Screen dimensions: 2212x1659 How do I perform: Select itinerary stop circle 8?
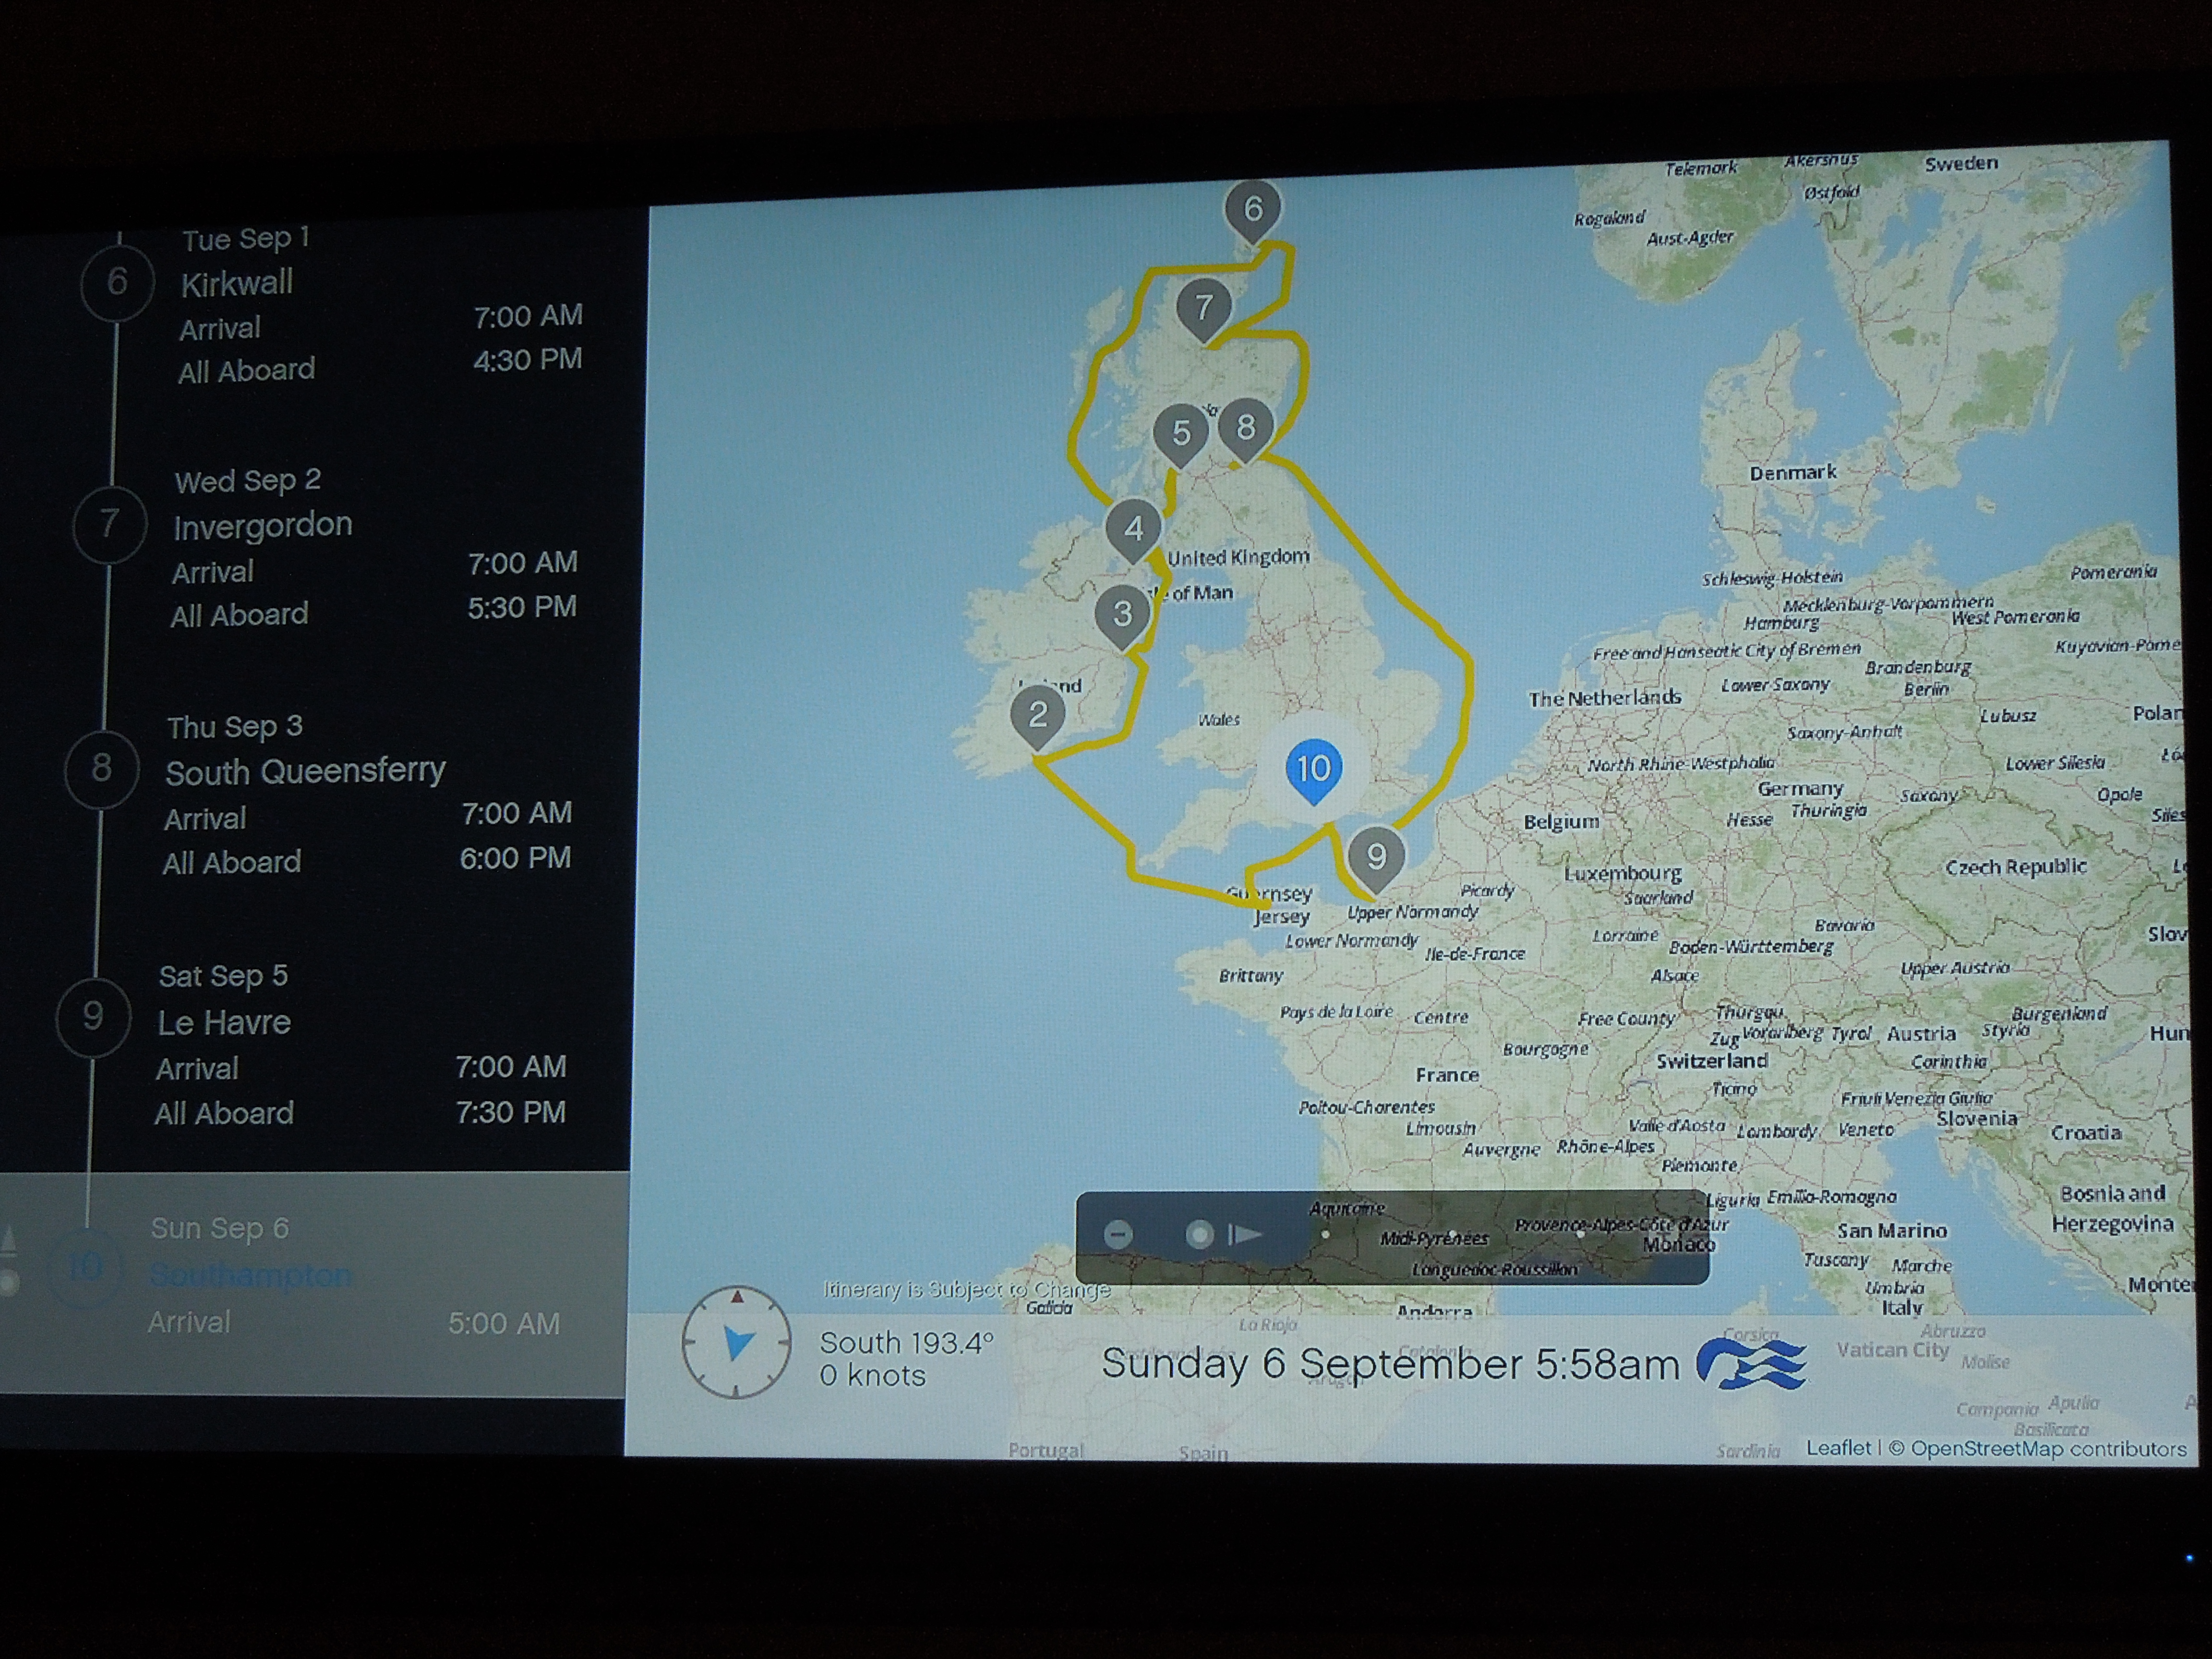[x=101, y=769]
